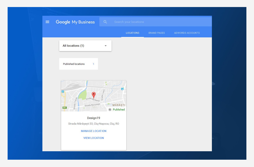Click the Published locations filter card

click(79, 64)
